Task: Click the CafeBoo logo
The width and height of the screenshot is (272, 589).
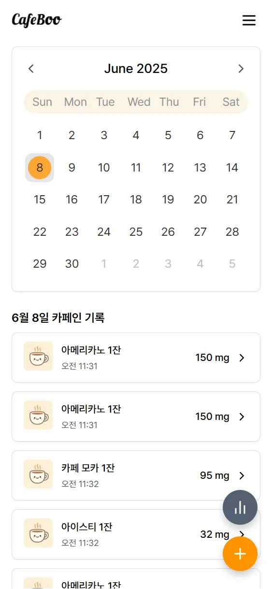Action: (37, 20)
